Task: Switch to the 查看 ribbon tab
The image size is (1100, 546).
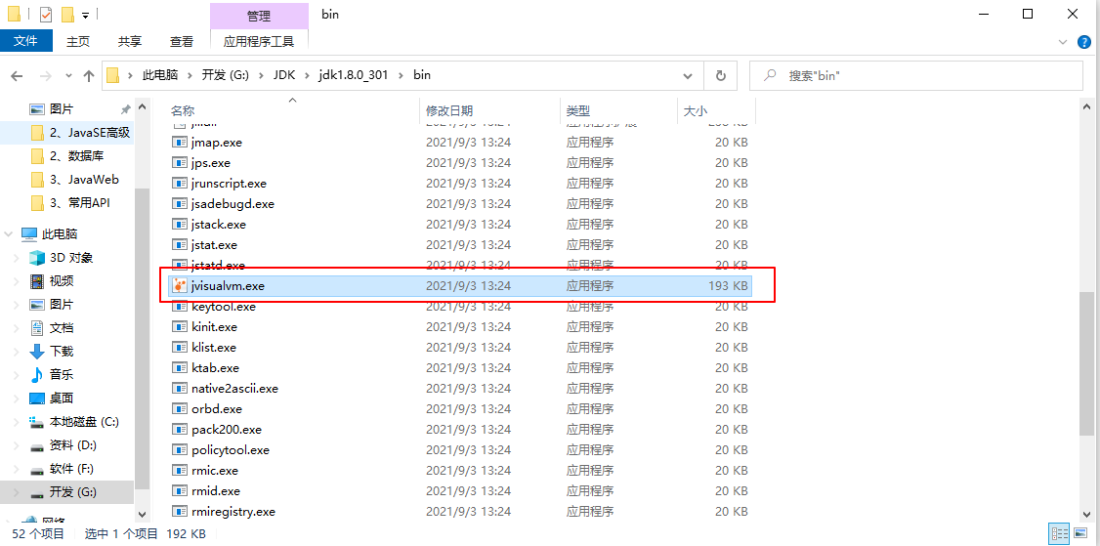Action: [x=182, y=41]
